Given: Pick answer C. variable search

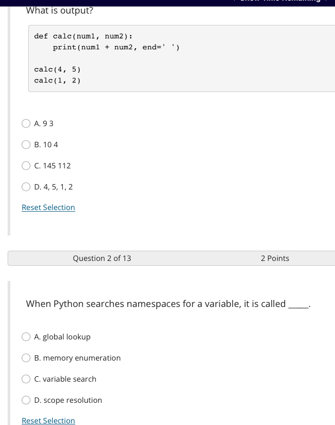Looking at the screenshot, I should point(26,379).
